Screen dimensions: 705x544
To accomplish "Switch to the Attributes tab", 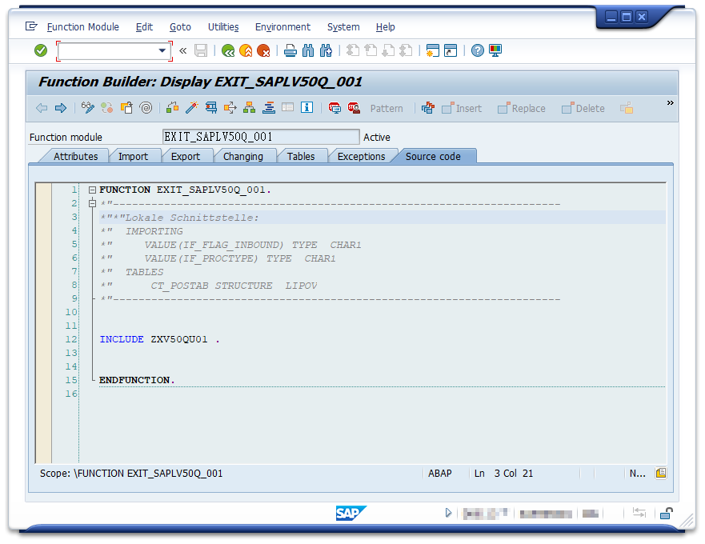I will (x=75, y=157).
